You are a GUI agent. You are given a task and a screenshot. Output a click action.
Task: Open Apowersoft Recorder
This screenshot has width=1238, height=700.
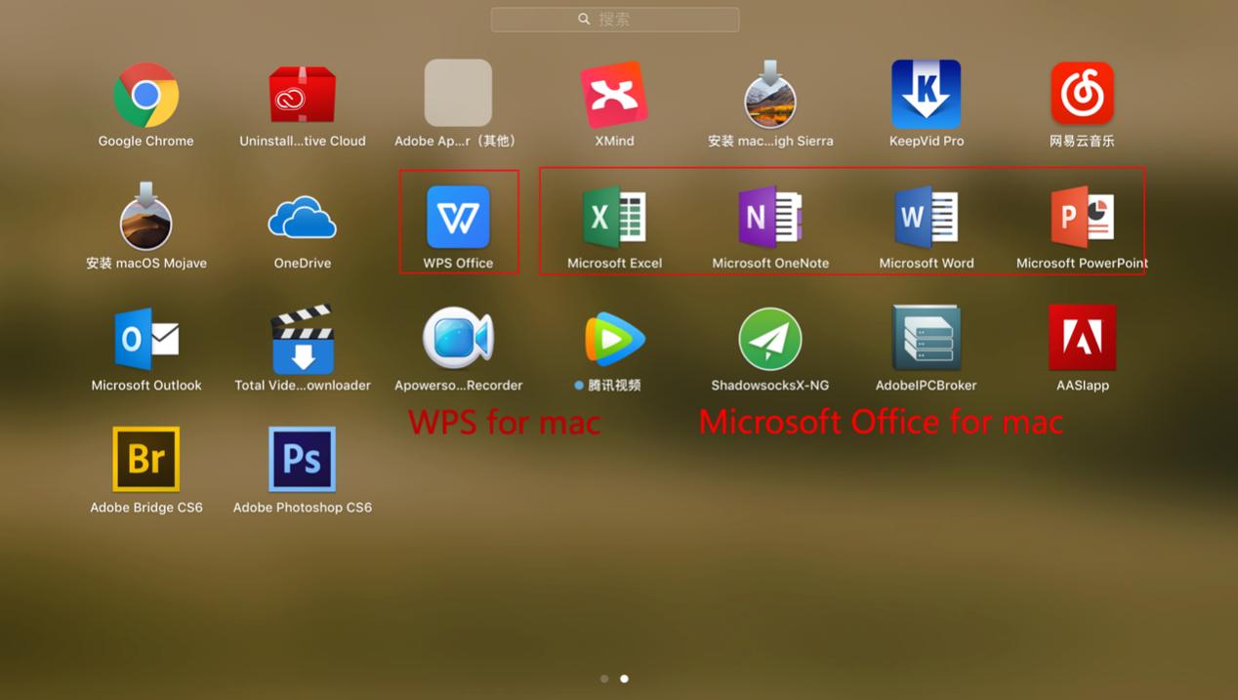click(458, 338)
